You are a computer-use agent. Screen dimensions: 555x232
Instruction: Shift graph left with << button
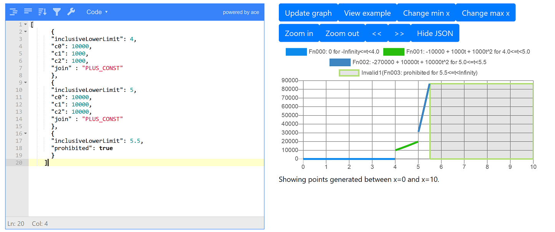point(376,33)
